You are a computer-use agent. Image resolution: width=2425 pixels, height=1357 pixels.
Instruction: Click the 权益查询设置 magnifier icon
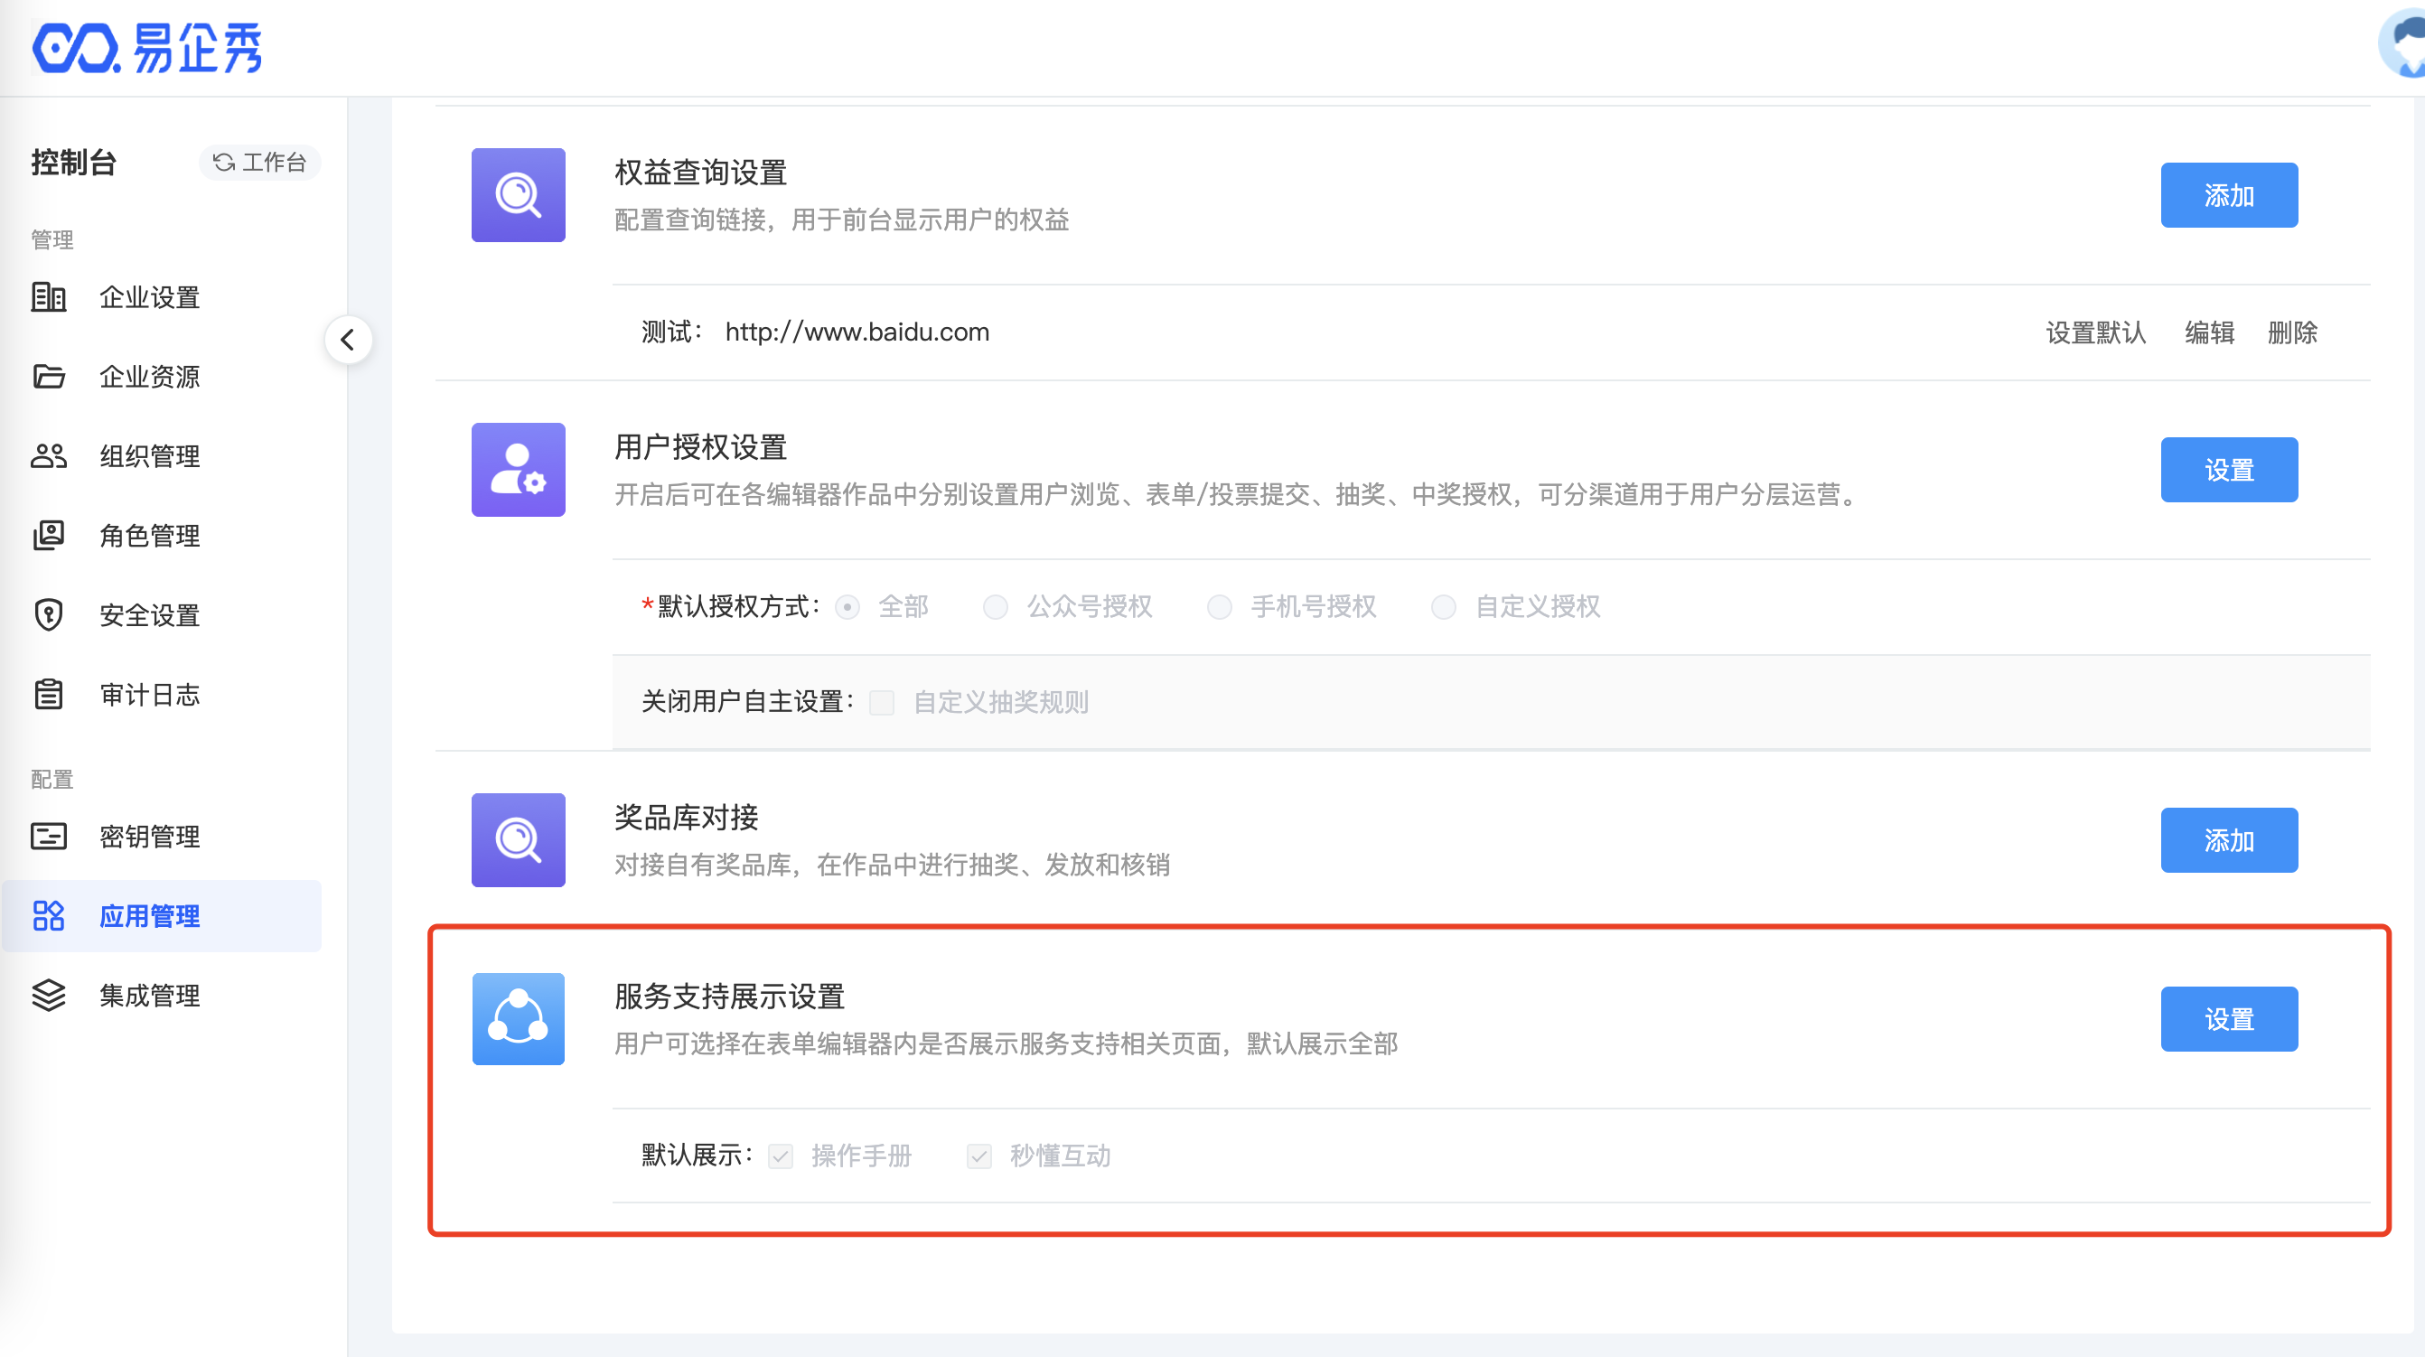click(x=519, y=195)
